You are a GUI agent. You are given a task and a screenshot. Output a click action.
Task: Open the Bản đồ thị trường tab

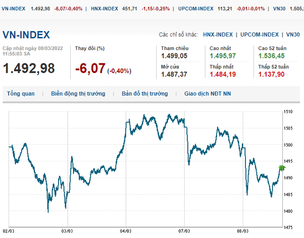[145, 94]
